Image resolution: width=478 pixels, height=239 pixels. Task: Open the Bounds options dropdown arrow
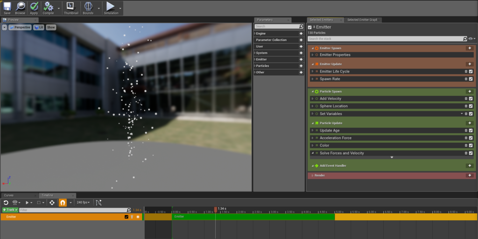(x=99, y=8)
